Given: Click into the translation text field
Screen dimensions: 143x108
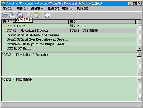Looking at the screenshot, I should tap(69, 89).
